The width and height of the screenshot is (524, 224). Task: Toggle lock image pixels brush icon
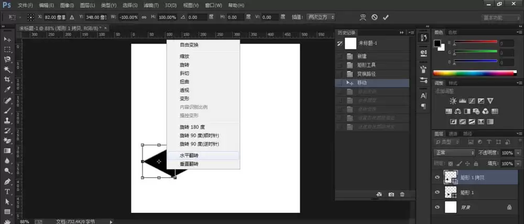[x=459, y=164]
